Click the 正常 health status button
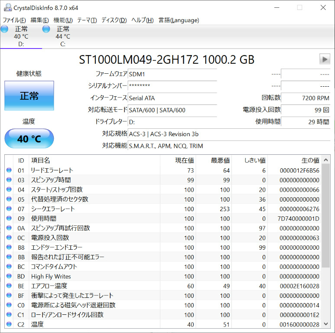The width and height of the screenshot is (335, 333). pyautogui.click(x=29, y=95)
